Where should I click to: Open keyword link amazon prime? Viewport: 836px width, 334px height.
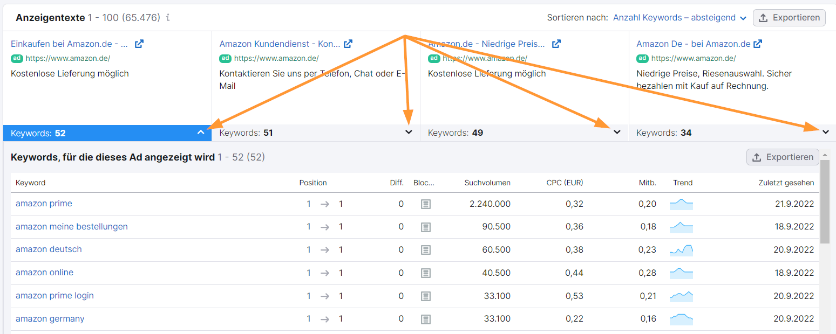(x=44, y=204)
